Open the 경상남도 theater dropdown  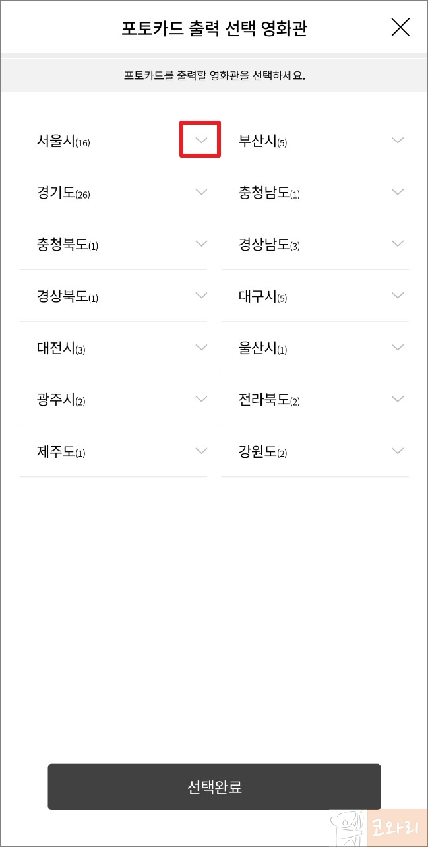[x=397, y=243]
